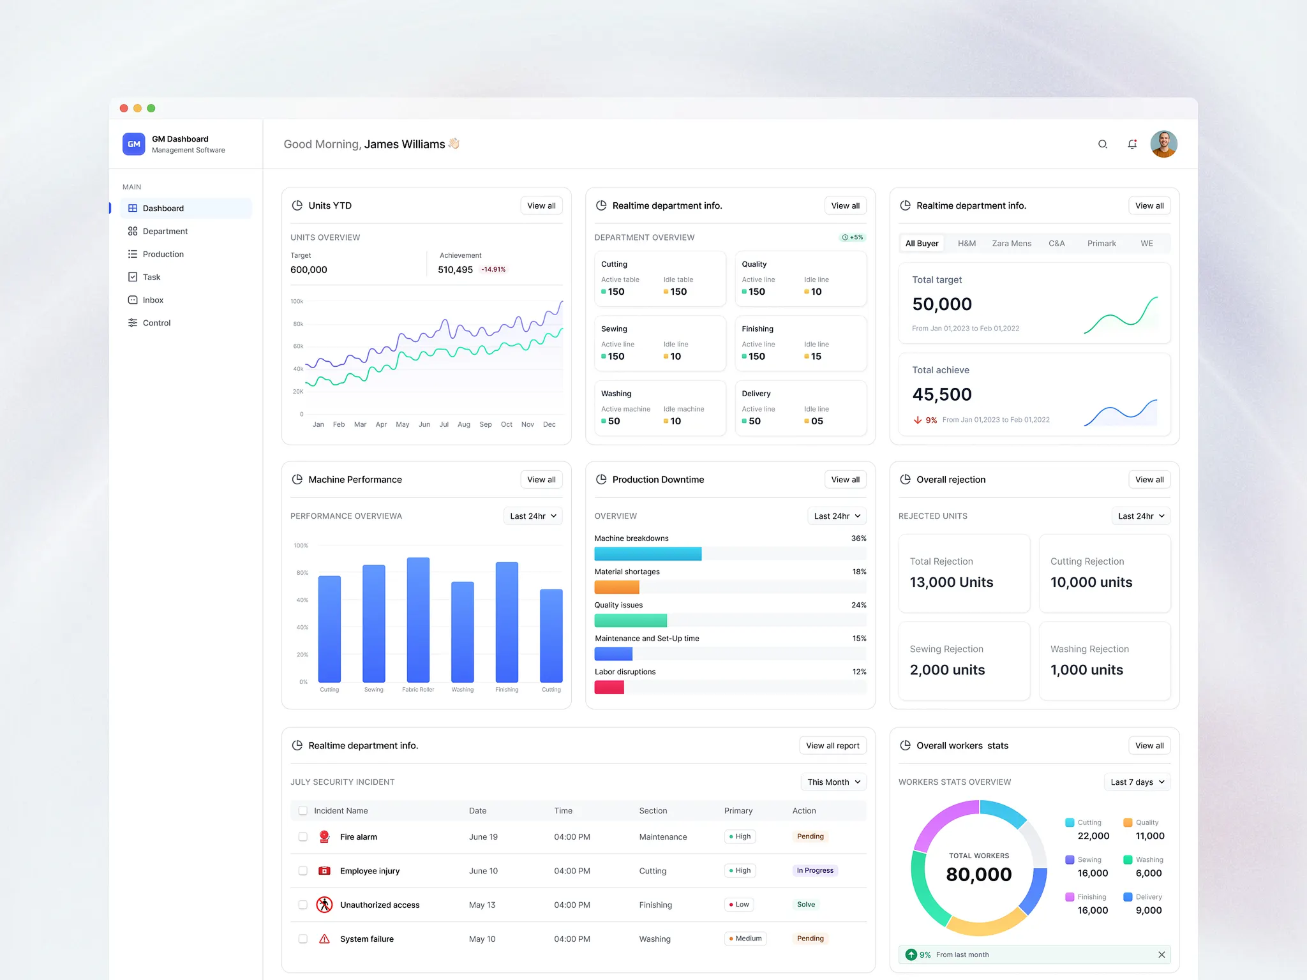The image size is (1307, 980).
Task: Check the Fire alarm incident checkbox
Action: pyautogui.click(x=302, y=836)
